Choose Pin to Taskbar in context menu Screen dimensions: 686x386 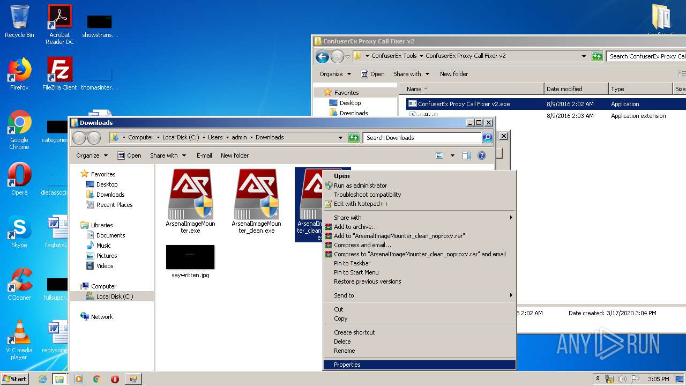point(420,263)
